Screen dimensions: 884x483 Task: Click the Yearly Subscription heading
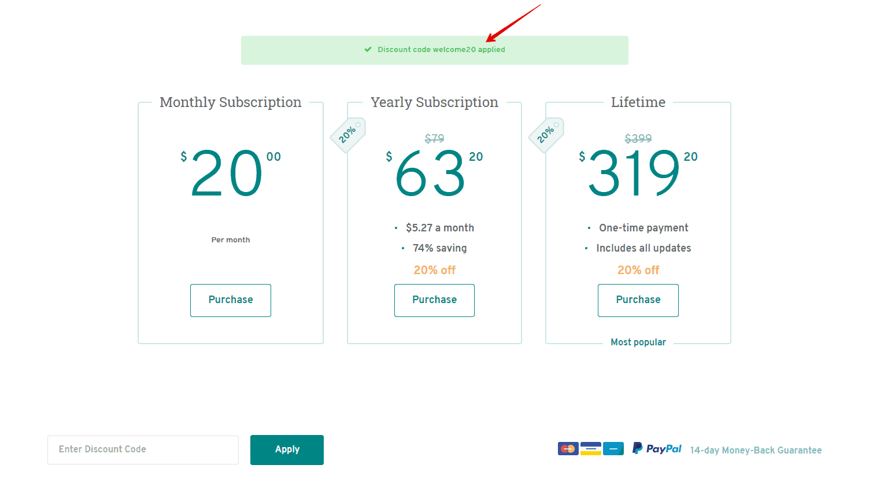click(x=434, y=102)
